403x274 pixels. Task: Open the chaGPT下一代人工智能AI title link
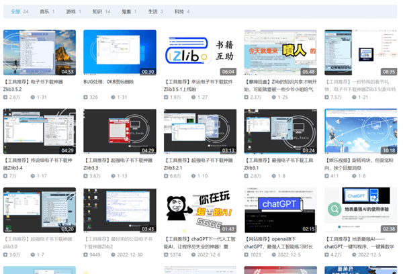pos(199,242)
